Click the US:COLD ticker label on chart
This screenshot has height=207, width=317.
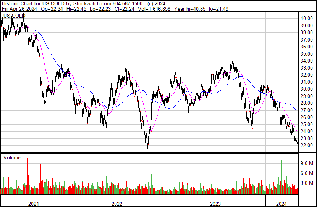pyautogui.click(x=14, y=16)
